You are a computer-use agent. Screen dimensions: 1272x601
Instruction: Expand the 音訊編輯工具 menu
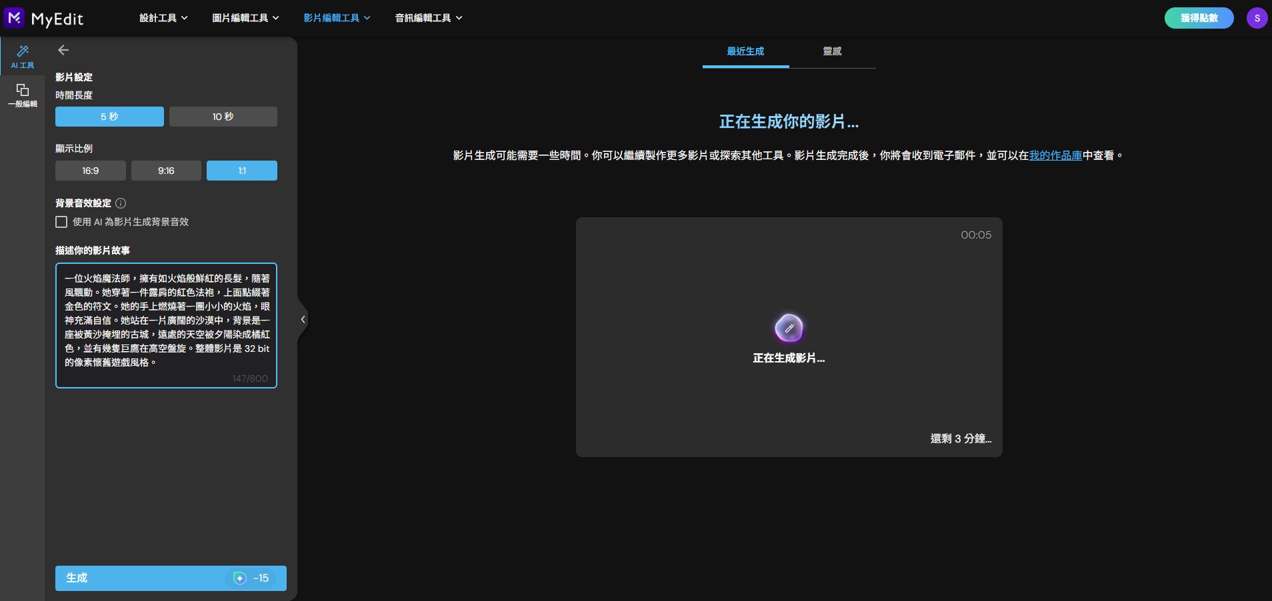427,18
